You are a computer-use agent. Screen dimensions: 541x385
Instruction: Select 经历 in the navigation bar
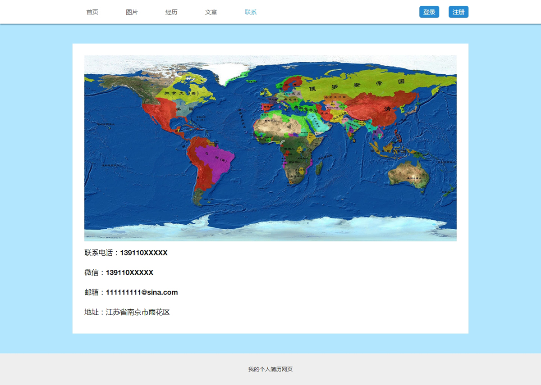tap(171, 12)
